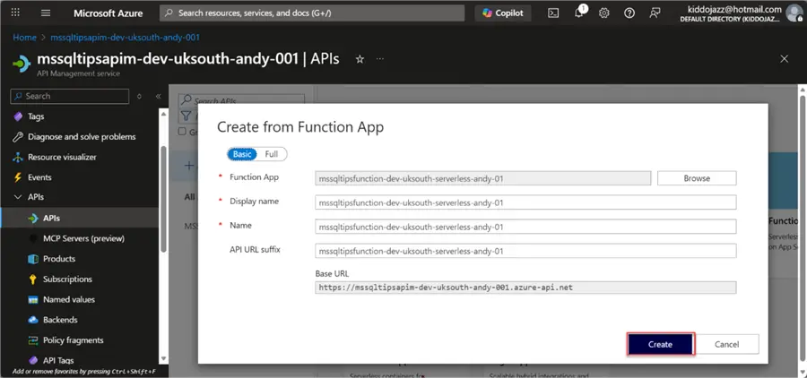Click the Display name input field
The height and width of the screenshot is (378, 807).
[x=525, y=202]
